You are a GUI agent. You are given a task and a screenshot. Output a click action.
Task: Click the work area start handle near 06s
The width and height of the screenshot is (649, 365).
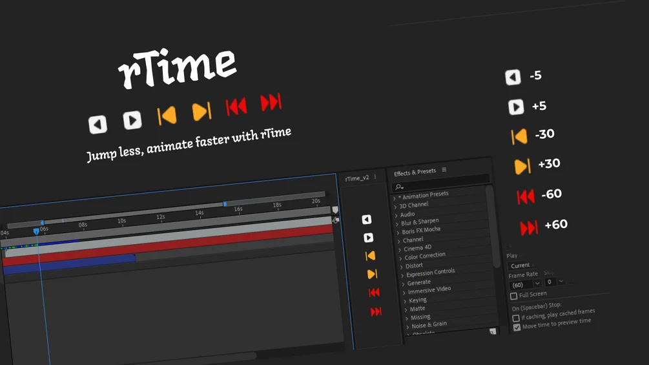pyautogui.click(x=42, y=223)
